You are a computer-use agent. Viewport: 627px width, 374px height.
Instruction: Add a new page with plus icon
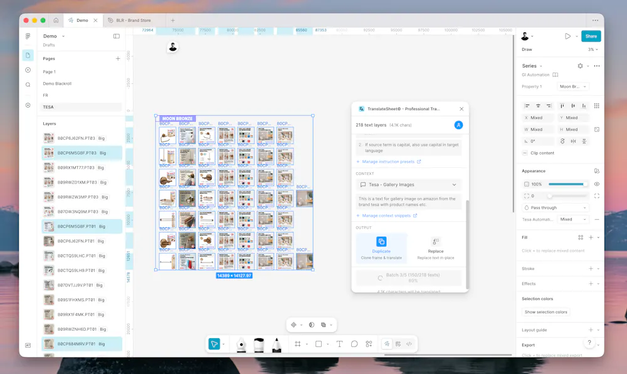coord(118,59)
